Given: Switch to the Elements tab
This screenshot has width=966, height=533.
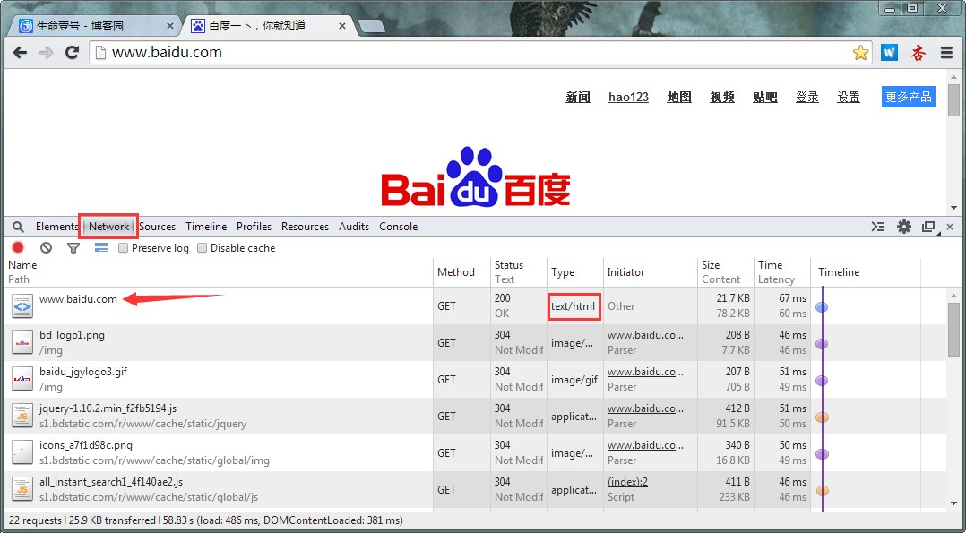Looking at the screenshot, I should tap(56, 226).
